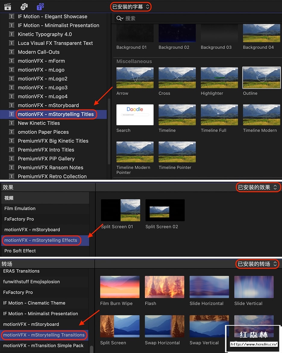282x353 pixels.
Task: Choose the Split Screen 02 effect
Action: pyautogui.click(x=165, y=210)
